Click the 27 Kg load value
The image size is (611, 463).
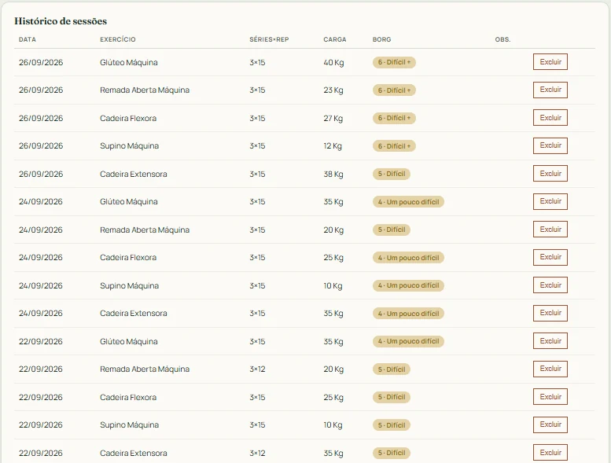click(333, 119)
